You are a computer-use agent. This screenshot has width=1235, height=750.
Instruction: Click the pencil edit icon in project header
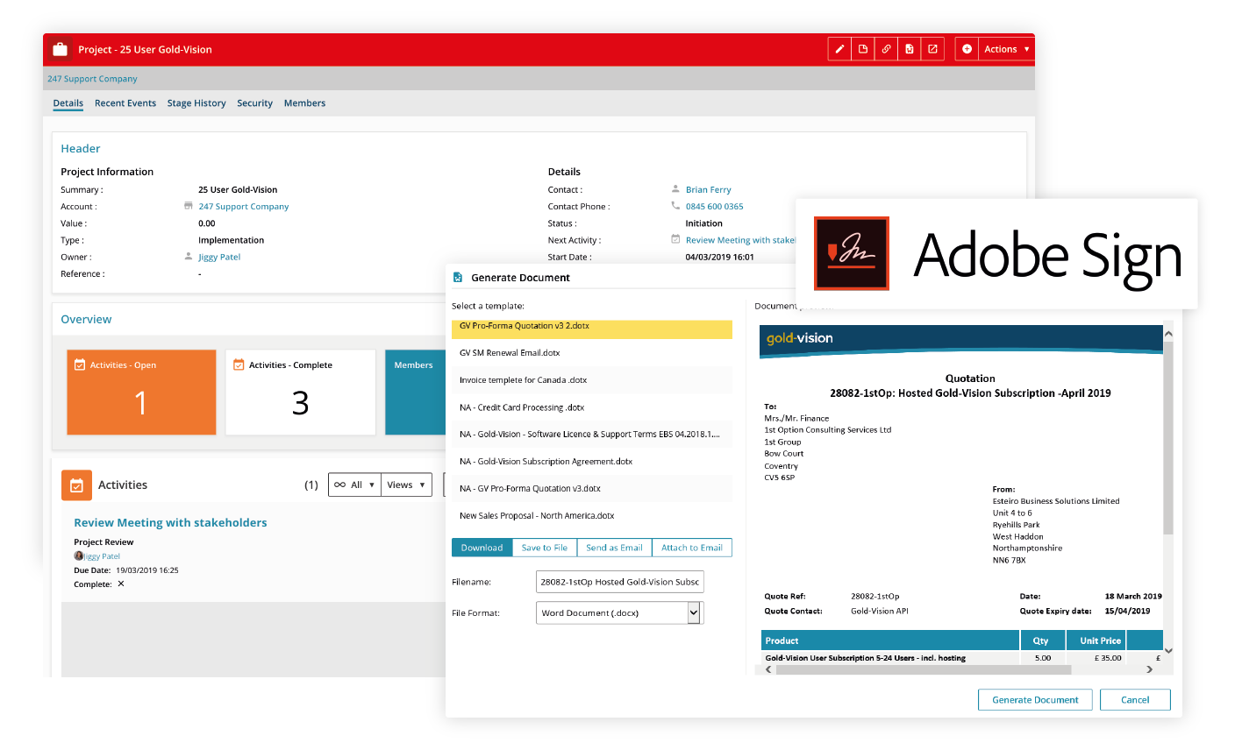click(839, 49)
